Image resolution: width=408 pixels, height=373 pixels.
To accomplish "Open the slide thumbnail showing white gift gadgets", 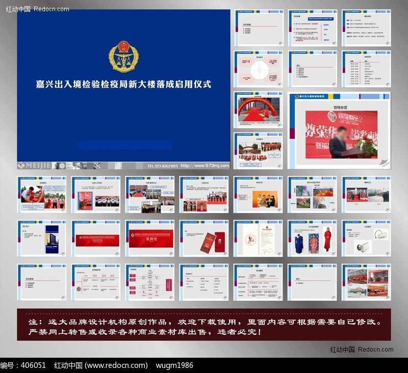I will click(366, 238).
